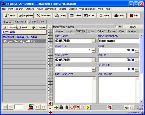Viewport: 145px width, 115px height.
Task: Switch to the Picture1 tab
Action: tap(101, 31)
